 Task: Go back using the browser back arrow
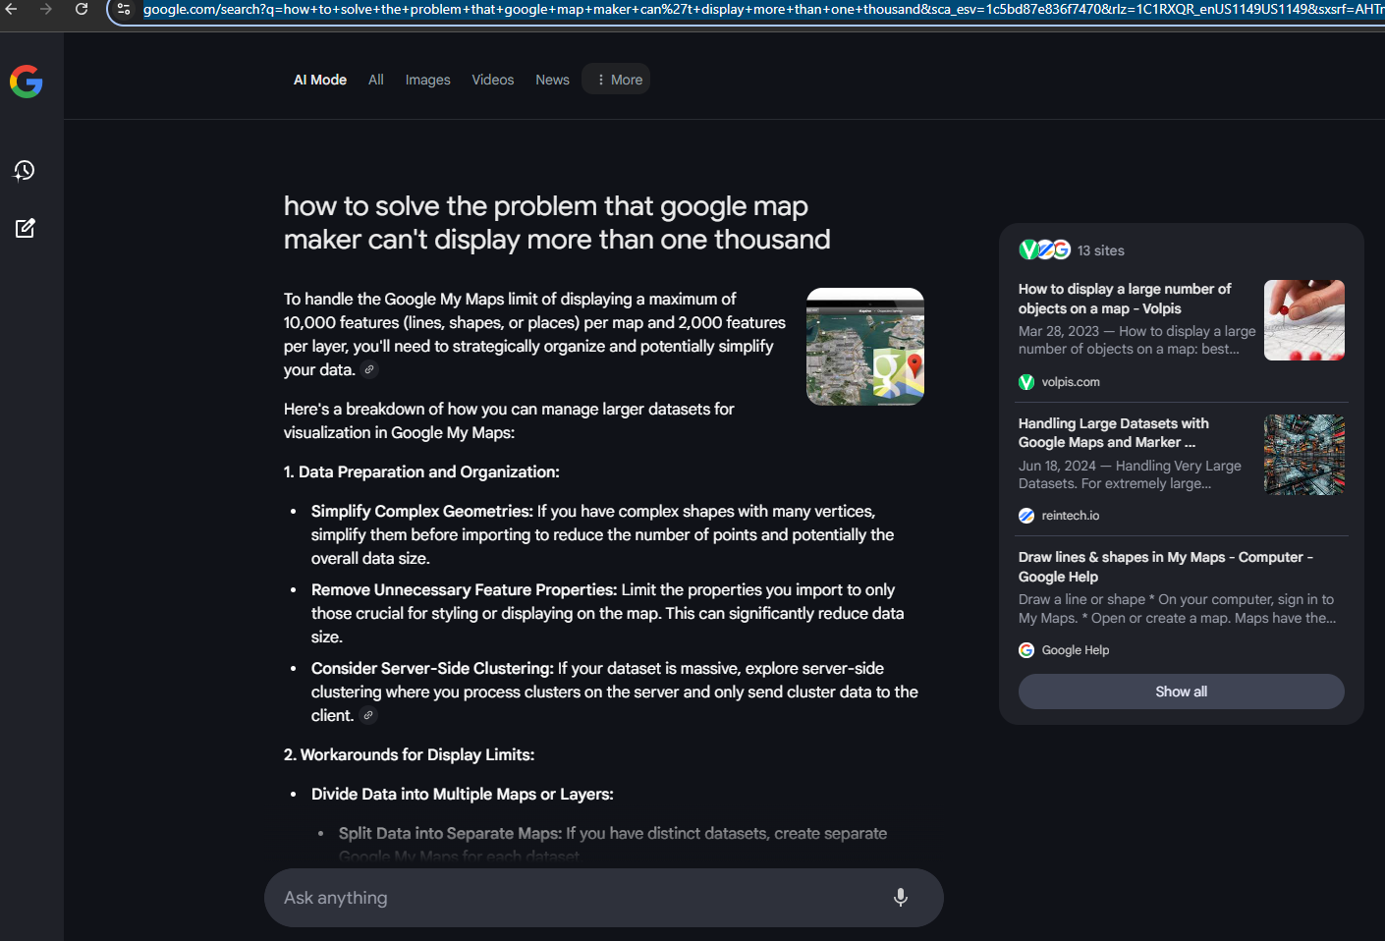[x=11, y=9]
